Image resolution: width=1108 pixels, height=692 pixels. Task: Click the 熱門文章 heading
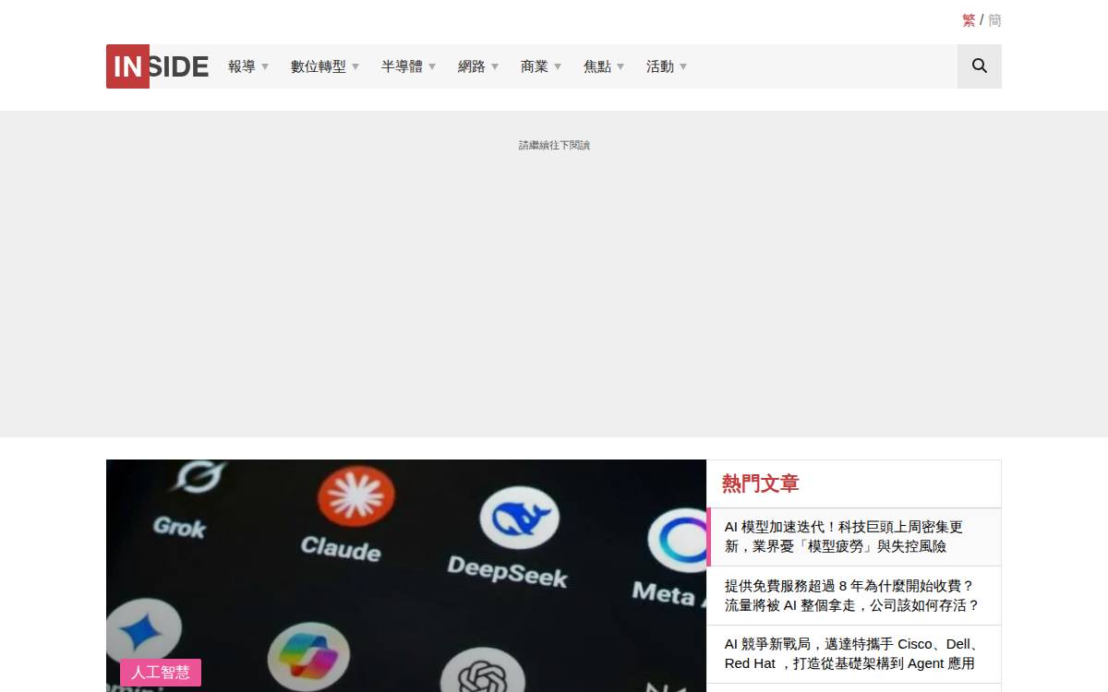coord(761,483)
